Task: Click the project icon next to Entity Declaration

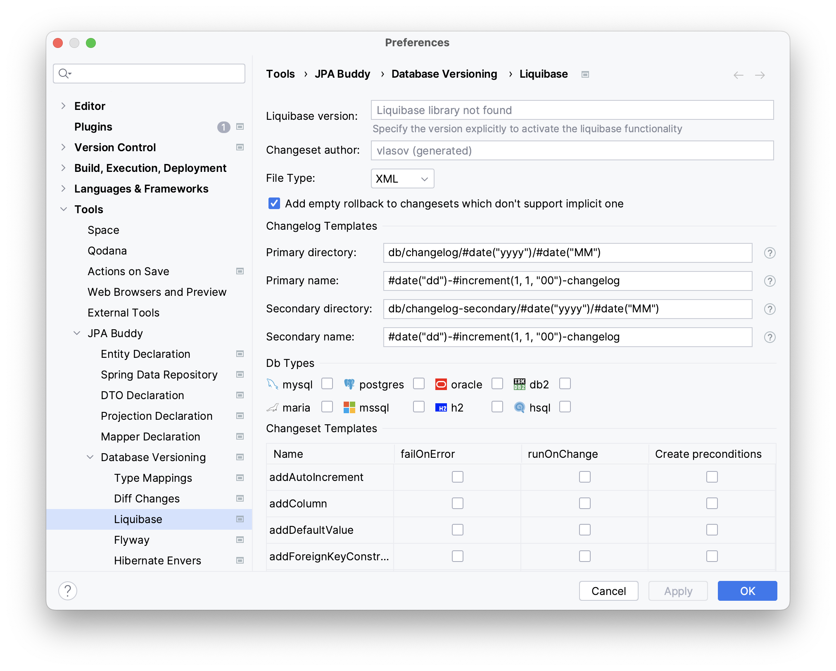Action: pyautogui.click(x=240, y=354)
